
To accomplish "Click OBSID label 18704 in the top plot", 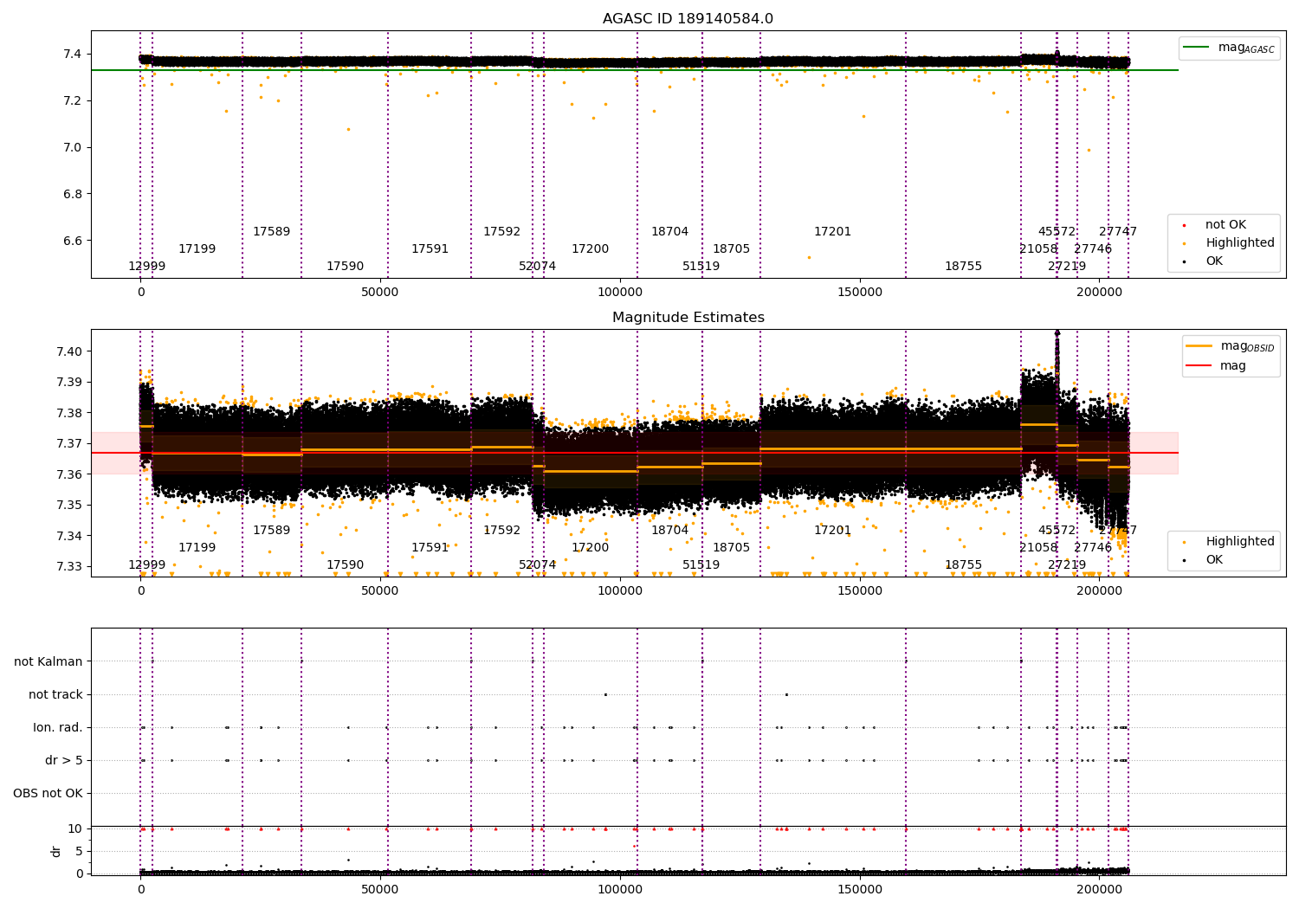I will point(669,232).
